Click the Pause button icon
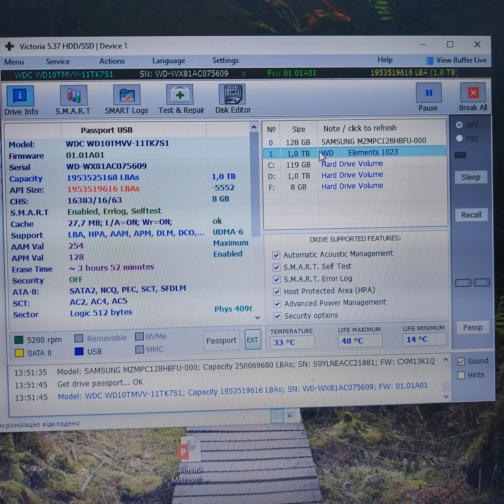 429,93
